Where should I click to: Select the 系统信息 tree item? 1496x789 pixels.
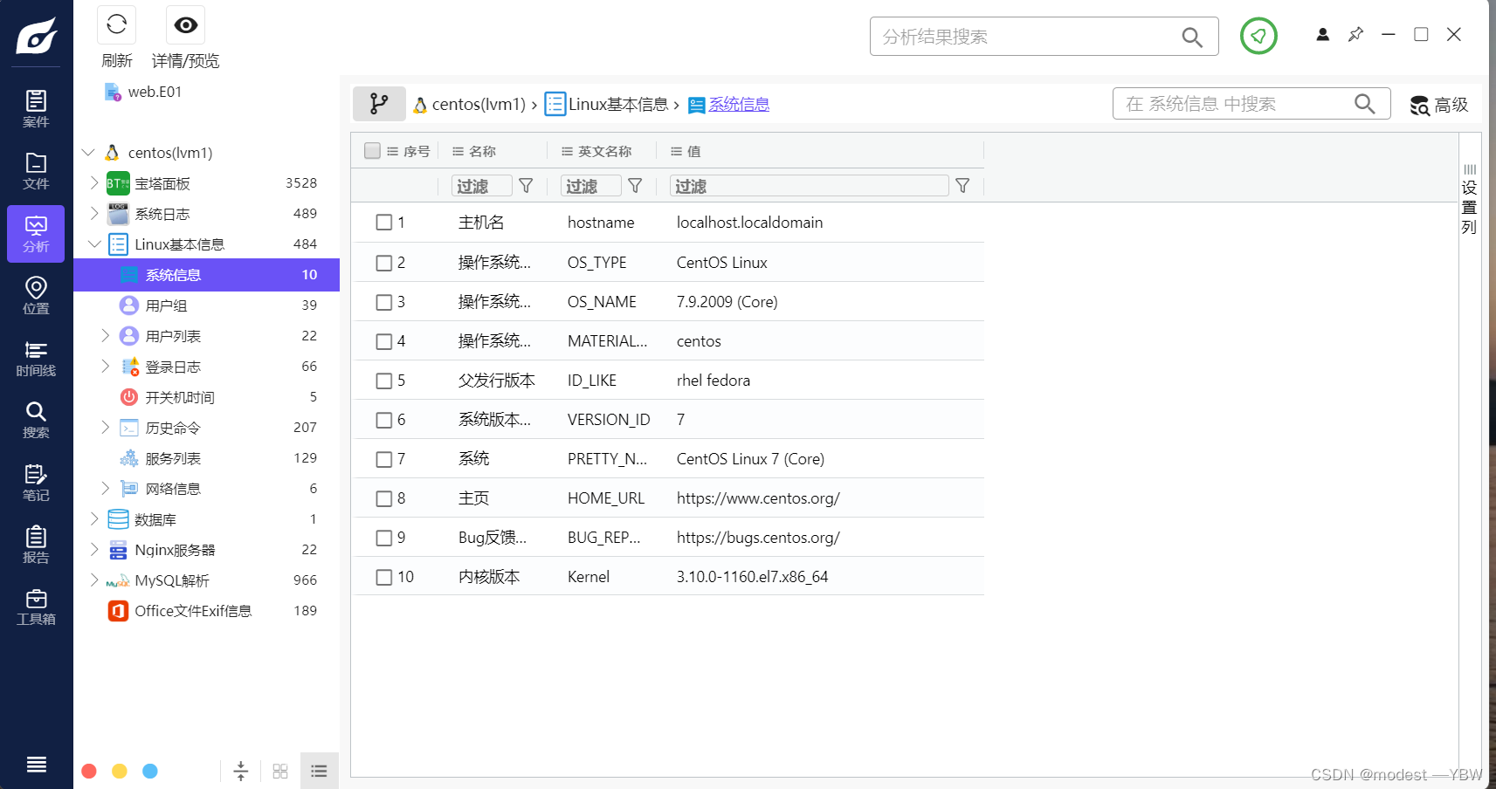click(206, 275)
